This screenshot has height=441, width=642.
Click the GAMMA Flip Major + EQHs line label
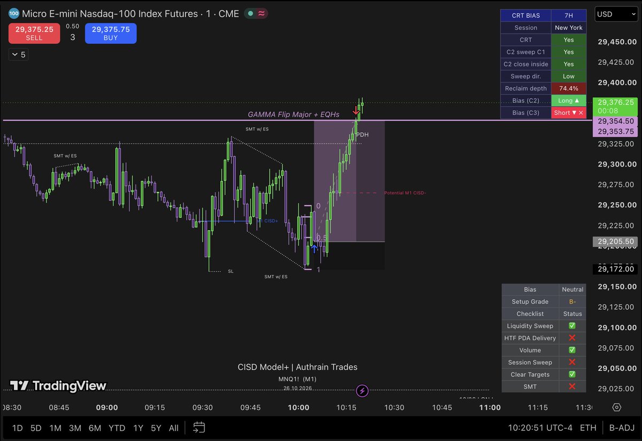pos(293,115)
